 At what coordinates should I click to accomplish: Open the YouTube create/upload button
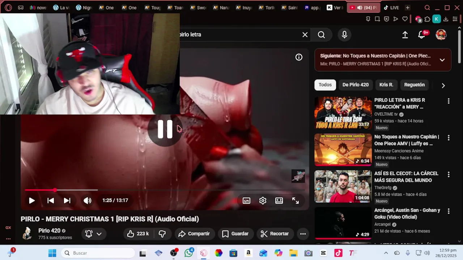tap(405, 35)
